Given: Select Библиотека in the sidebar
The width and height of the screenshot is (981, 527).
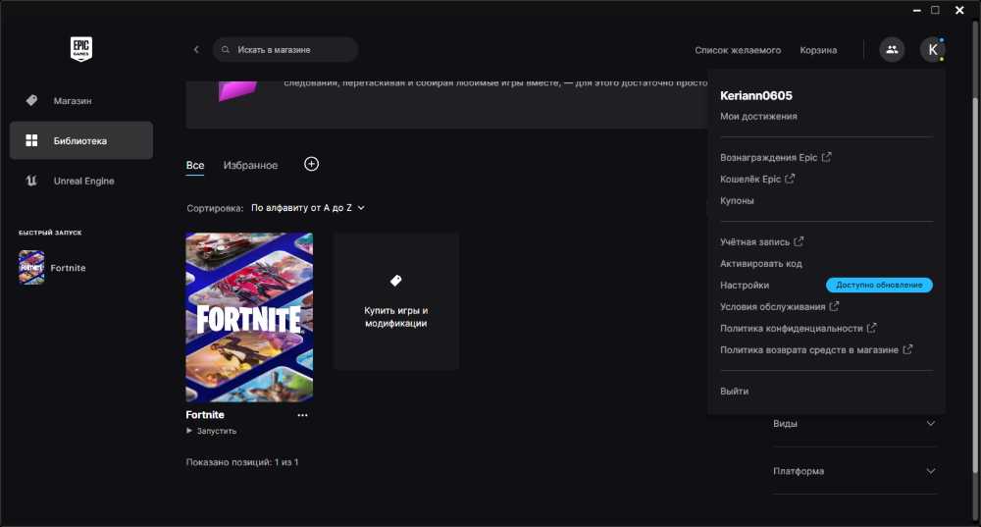Looking at the screenshot, I should [x=81, y=140].
